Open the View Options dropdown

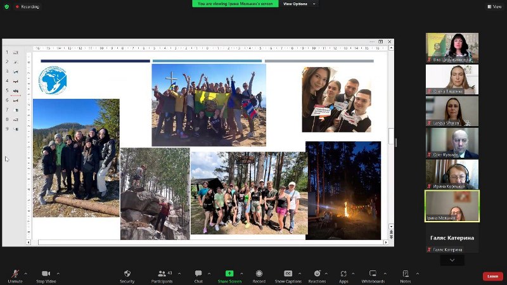[297, 4]
